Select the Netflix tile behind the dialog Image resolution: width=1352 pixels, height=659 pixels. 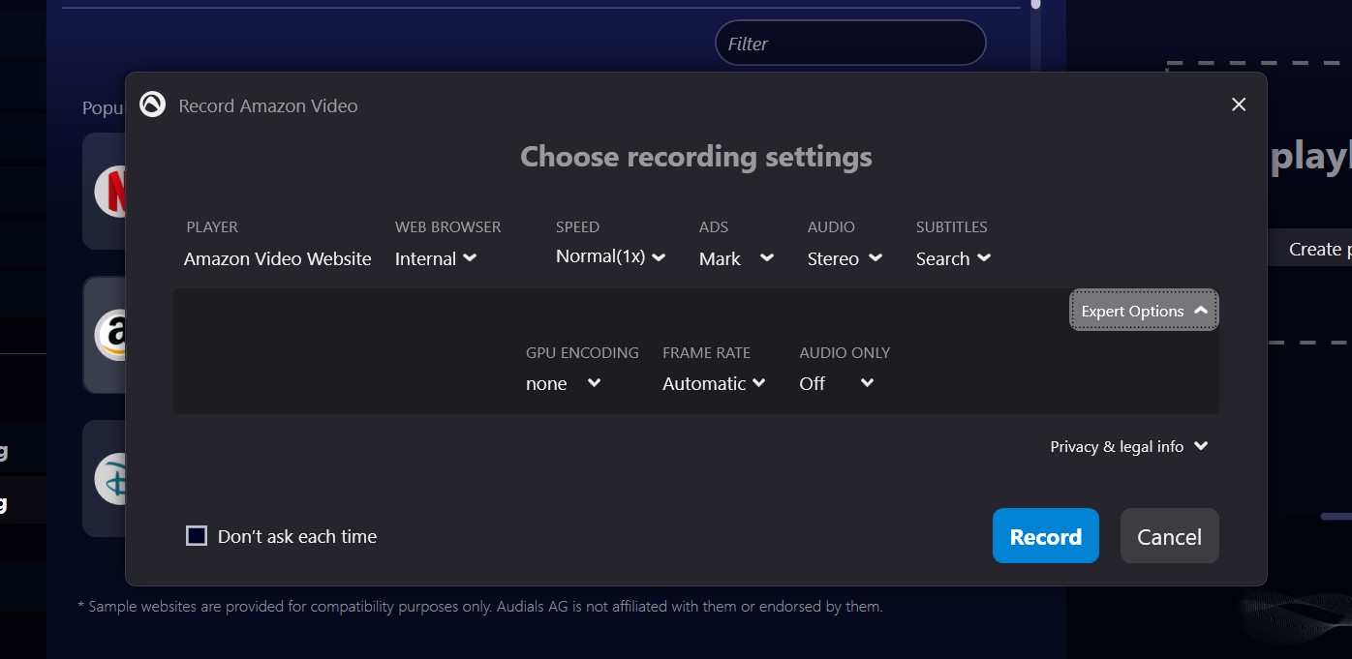pos(105,191)
